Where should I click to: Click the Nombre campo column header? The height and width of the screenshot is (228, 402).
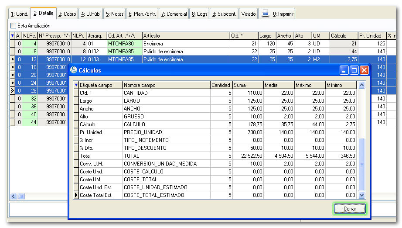click(167, 85)
